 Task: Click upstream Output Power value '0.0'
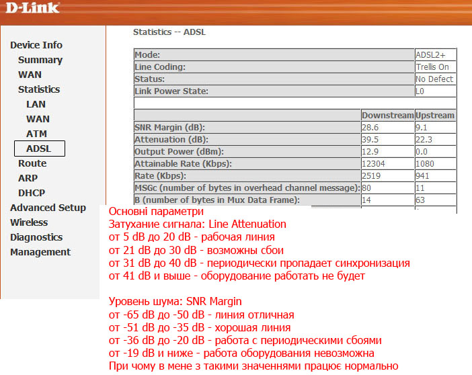[422, 152]
